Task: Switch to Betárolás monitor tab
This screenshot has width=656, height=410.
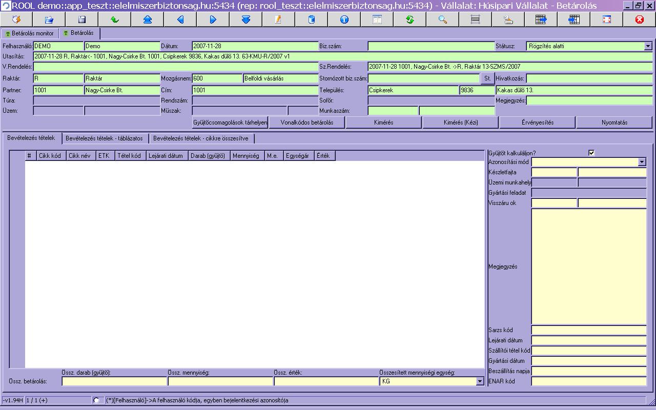Action: tap(30, 33)
